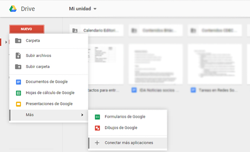Image resolution: width=250 pixels, height=152 pixels.
Task: Open the IDA Noticias socios document thumbnail
Action: click(156, 64)
